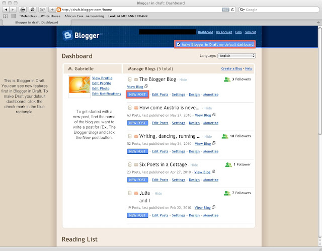Click NEW POST for Julia and I
Image resolution: width=322 pixels, height=251 pixels.
click(137, 215)
